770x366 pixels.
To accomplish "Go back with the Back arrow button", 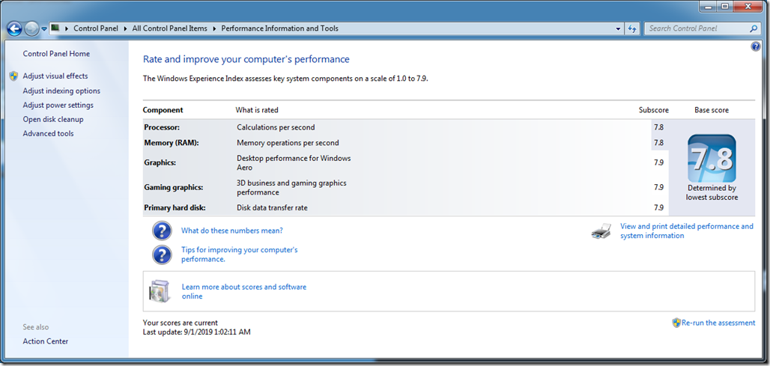I will (x=15, y=28).
